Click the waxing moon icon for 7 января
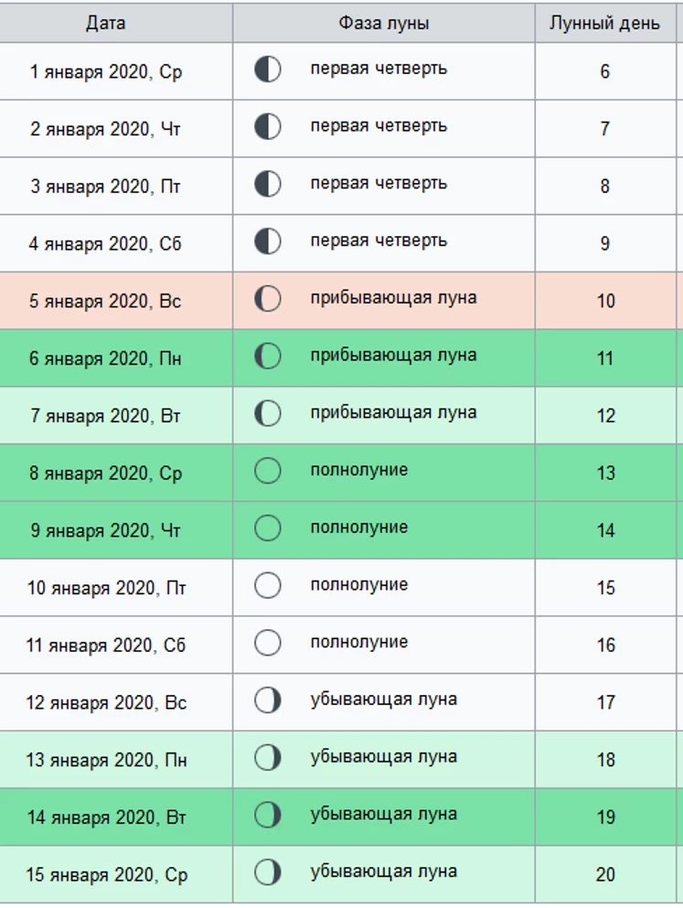This screenshot has height=908, width=683. pyautogui.click(x=267, y=413)
